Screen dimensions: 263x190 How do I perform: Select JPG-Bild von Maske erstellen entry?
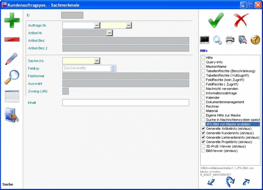coord(228,124)
